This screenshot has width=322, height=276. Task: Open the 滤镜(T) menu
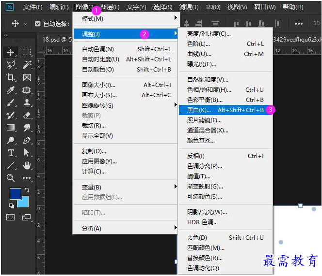tap(189, 7)
